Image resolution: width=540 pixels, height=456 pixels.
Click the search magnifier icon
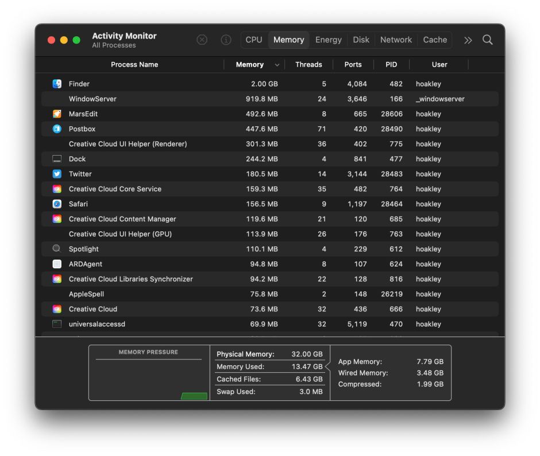pyautogui.click(x=488, y=40)
